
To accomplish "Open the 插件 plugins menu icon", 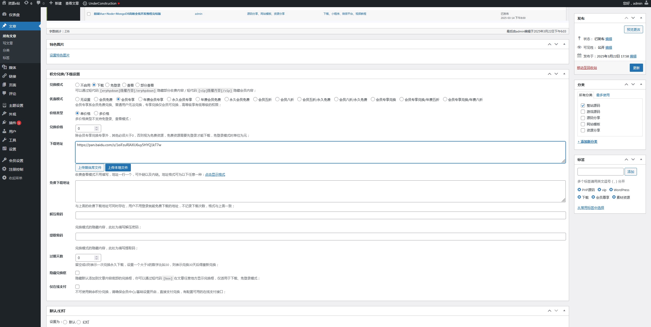I will click(4, 122).
